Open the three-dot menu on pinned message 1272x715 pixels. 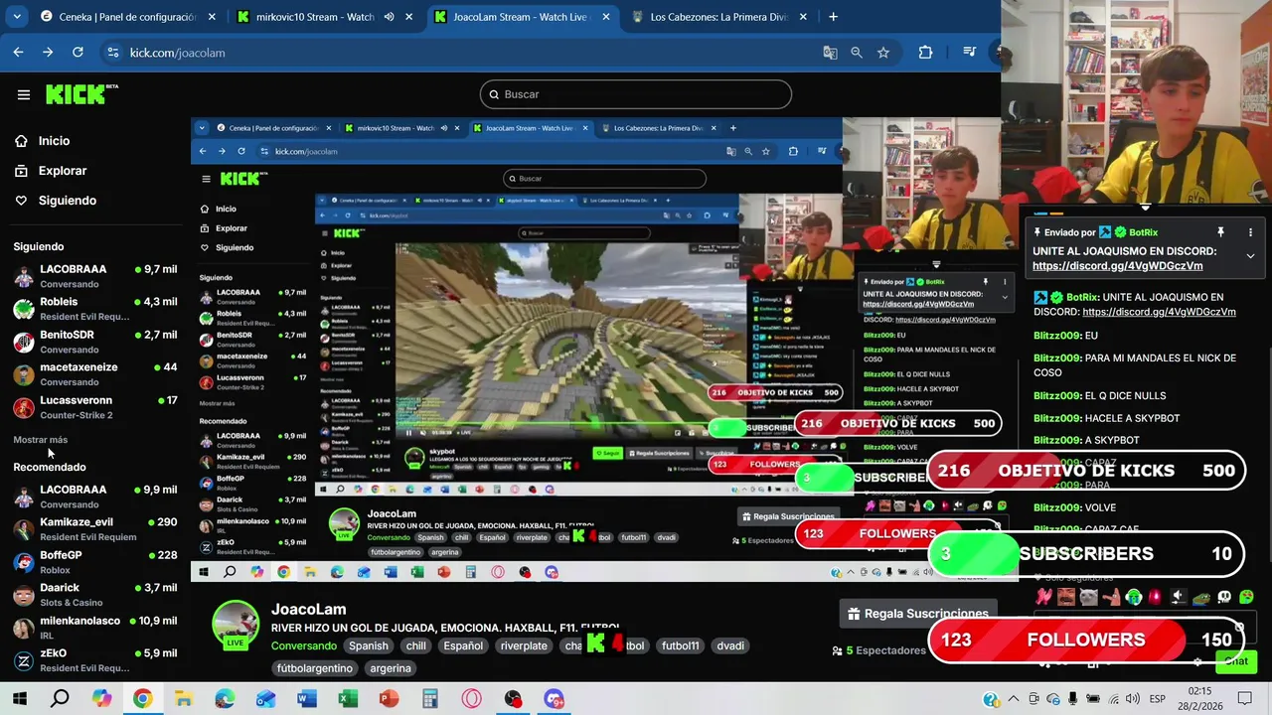point(1250,232)
